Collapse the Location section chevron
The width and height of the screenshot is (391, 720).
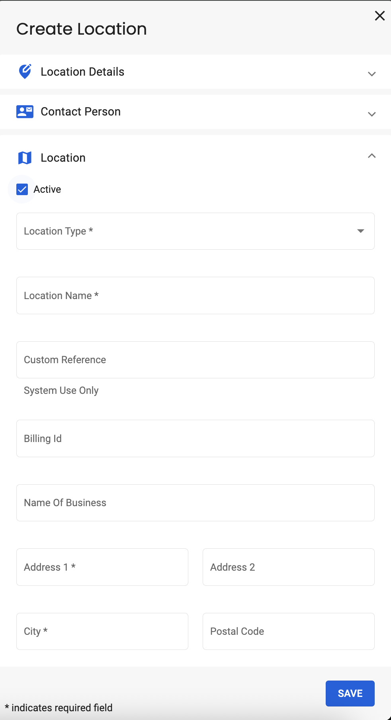coord(372,156)
